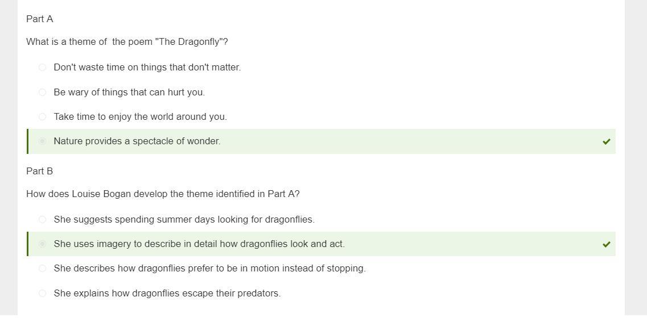Select radio for "She uses imagery to describe"
The image size is (647, 318).
42,244
